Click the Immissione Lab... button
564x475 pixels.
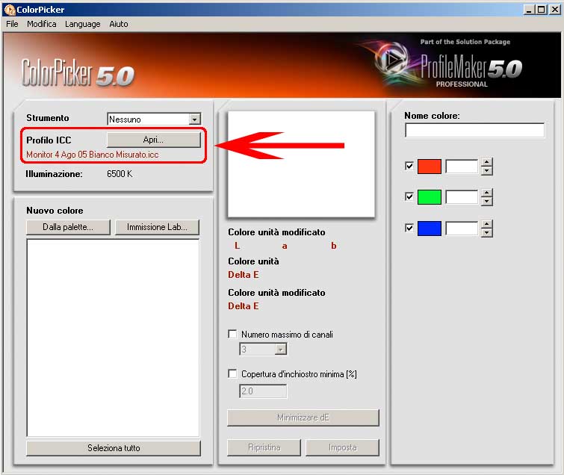[x=157, y=227]
